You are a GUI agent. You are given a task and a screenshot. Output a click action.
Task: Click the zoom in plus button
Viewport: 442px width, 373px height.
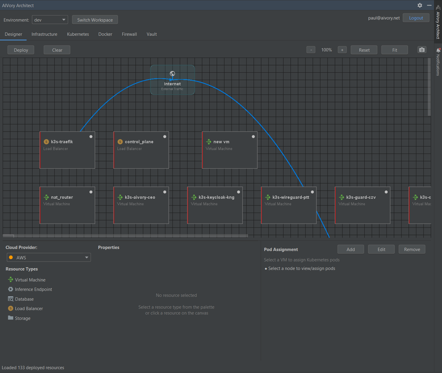342,50
